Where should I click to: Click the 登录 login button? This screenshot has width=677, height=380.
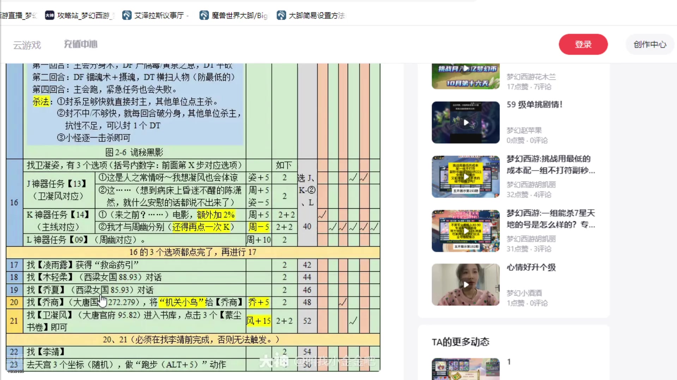pos(583,44)
